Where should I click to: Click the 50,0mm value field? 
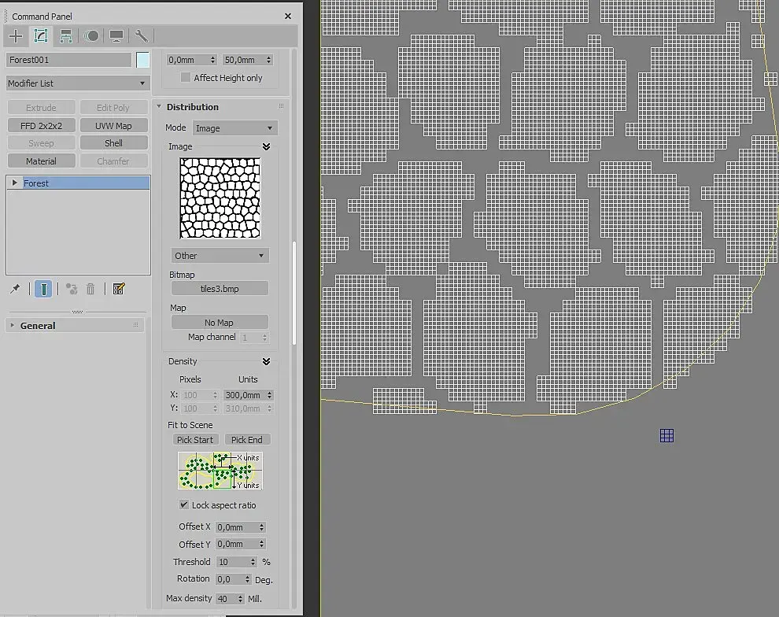pos(244,60)
